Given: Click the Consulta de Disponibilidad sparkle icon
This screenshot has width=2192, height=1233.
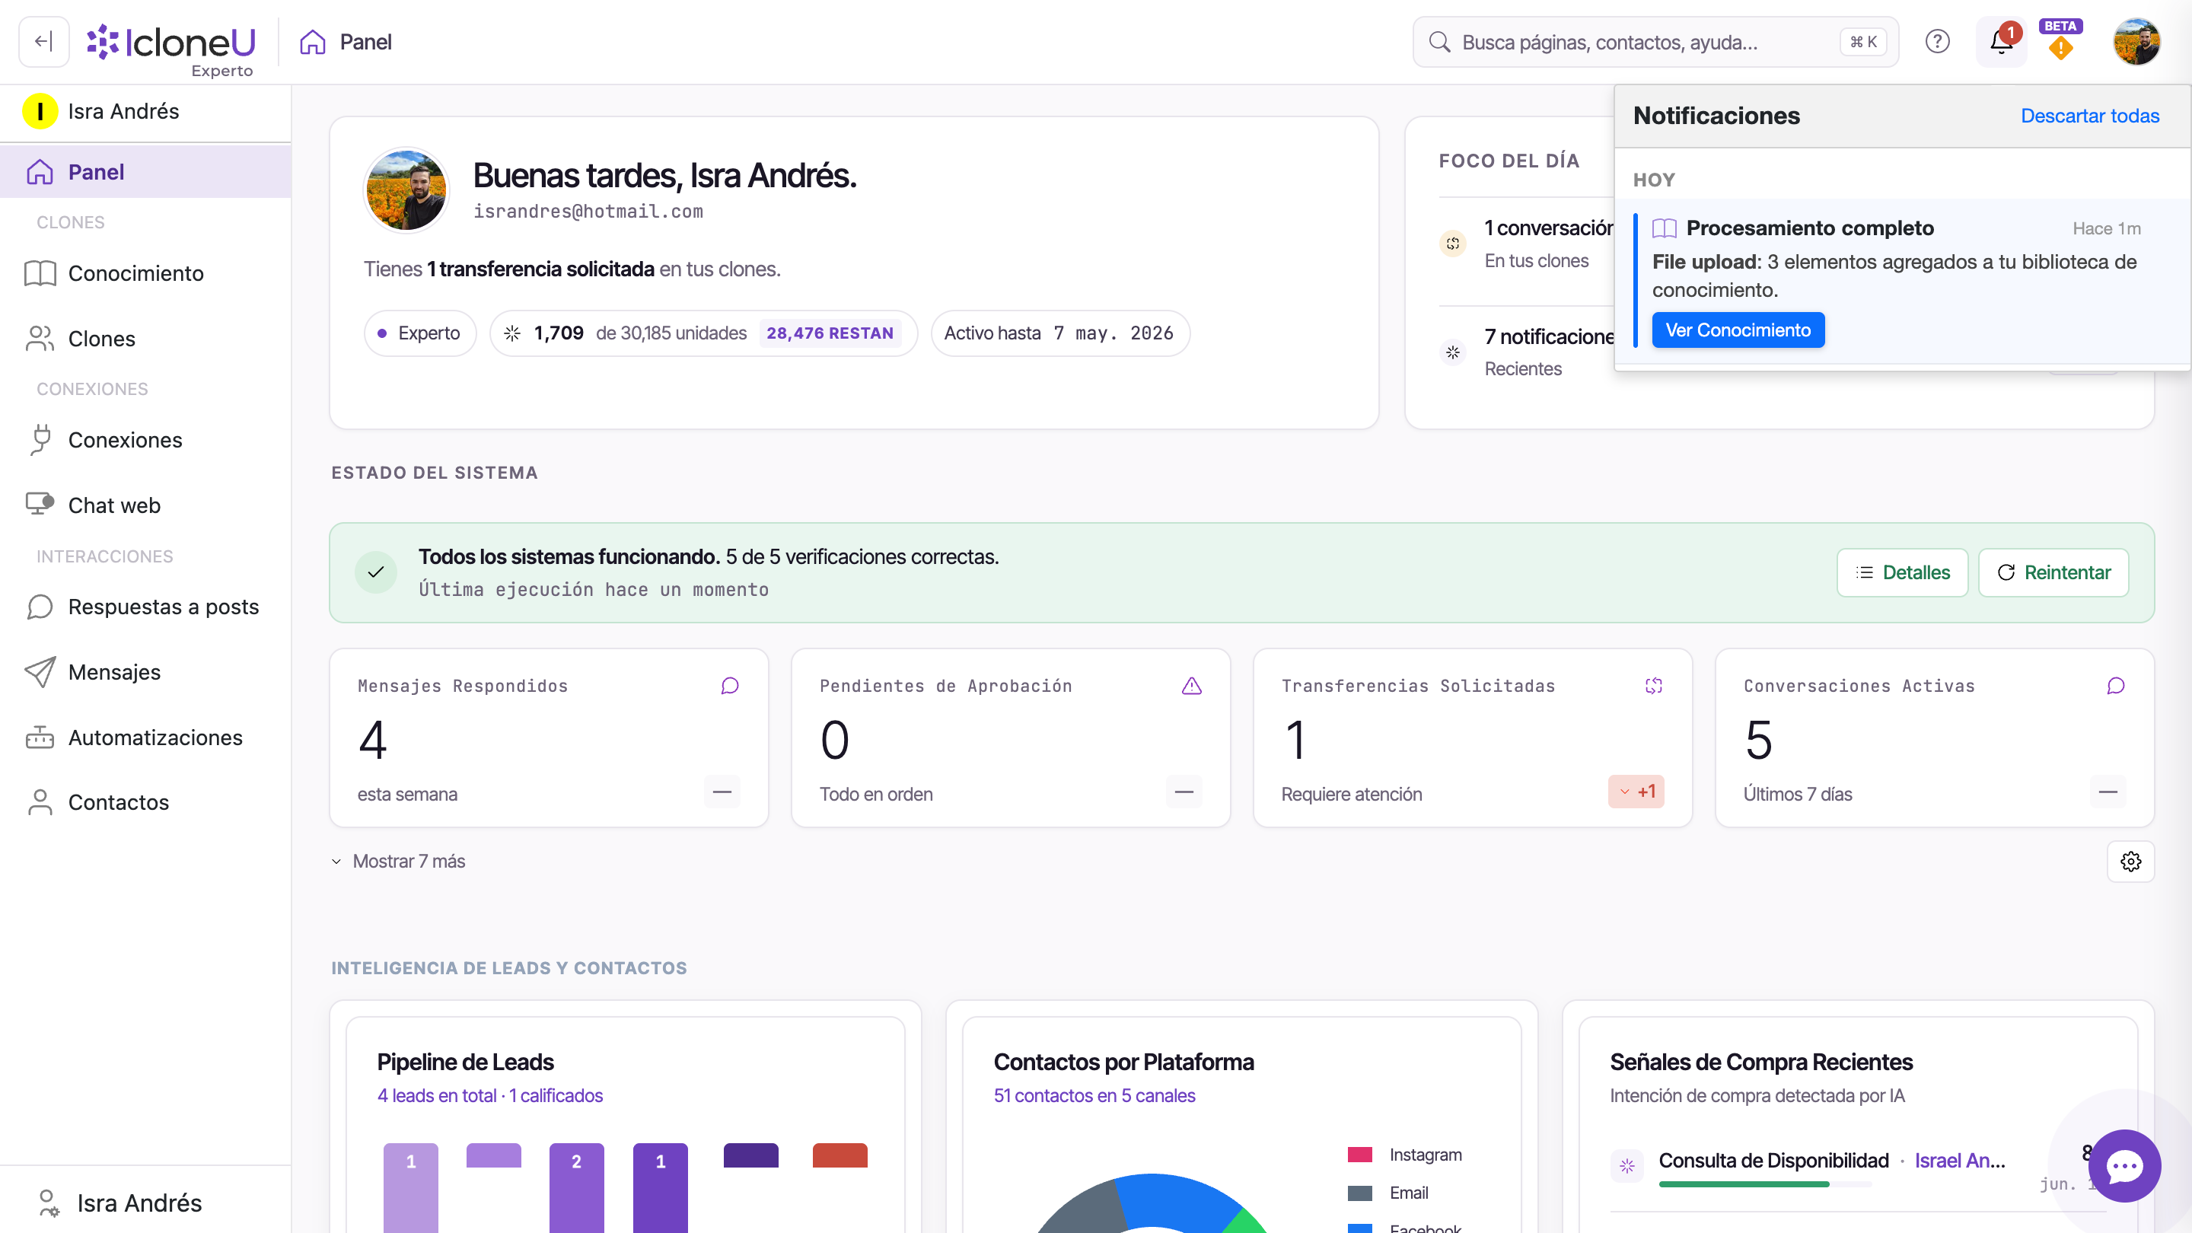Looking at the screenshot, I should pos(1626,1165).
